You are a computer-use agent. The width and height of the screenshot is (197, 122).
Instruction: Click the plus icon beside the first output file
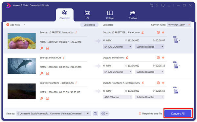(163, 33)
